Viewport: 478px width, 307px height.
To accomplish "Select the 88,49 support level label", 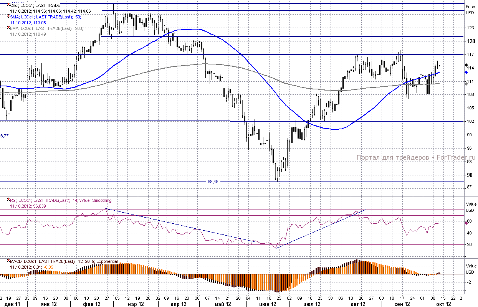I will coord(213,182).
